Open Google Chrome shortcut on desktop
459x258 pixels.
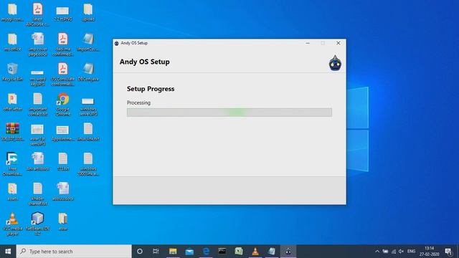pos(62,104)
